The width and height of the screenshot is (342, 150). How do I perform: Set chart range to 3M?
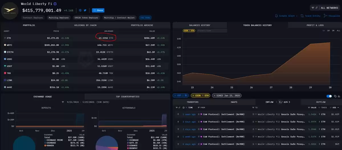(333, 31)
